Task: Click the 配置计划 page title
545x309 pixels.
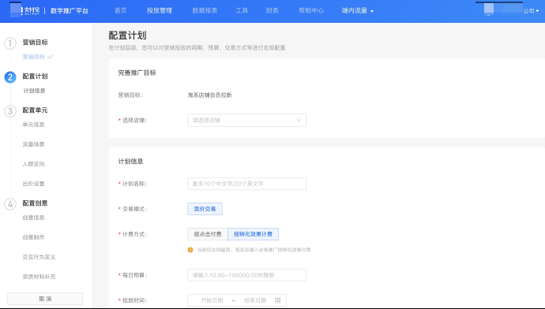Action: (x=127, y=35)
